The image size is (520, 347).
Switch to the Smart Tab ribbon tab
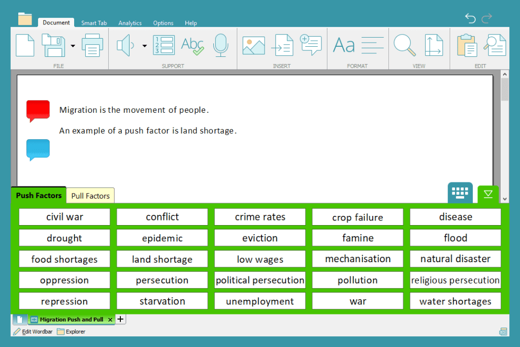[x=94, y=23]
